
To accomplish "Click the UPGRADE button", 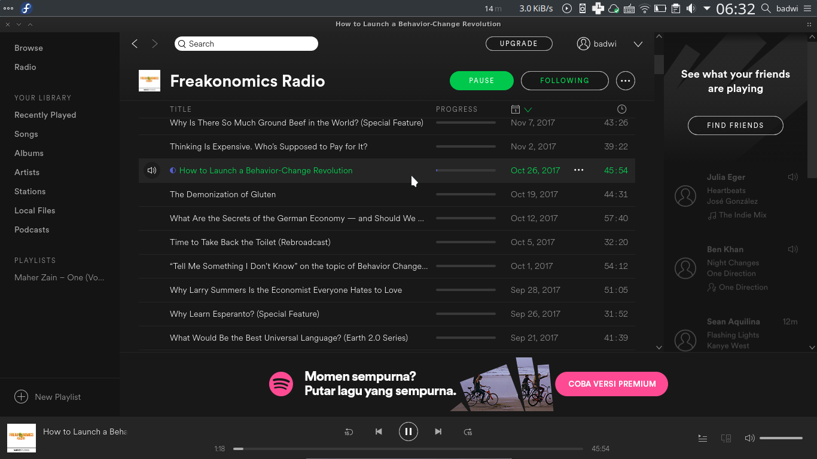I will 519,44.
